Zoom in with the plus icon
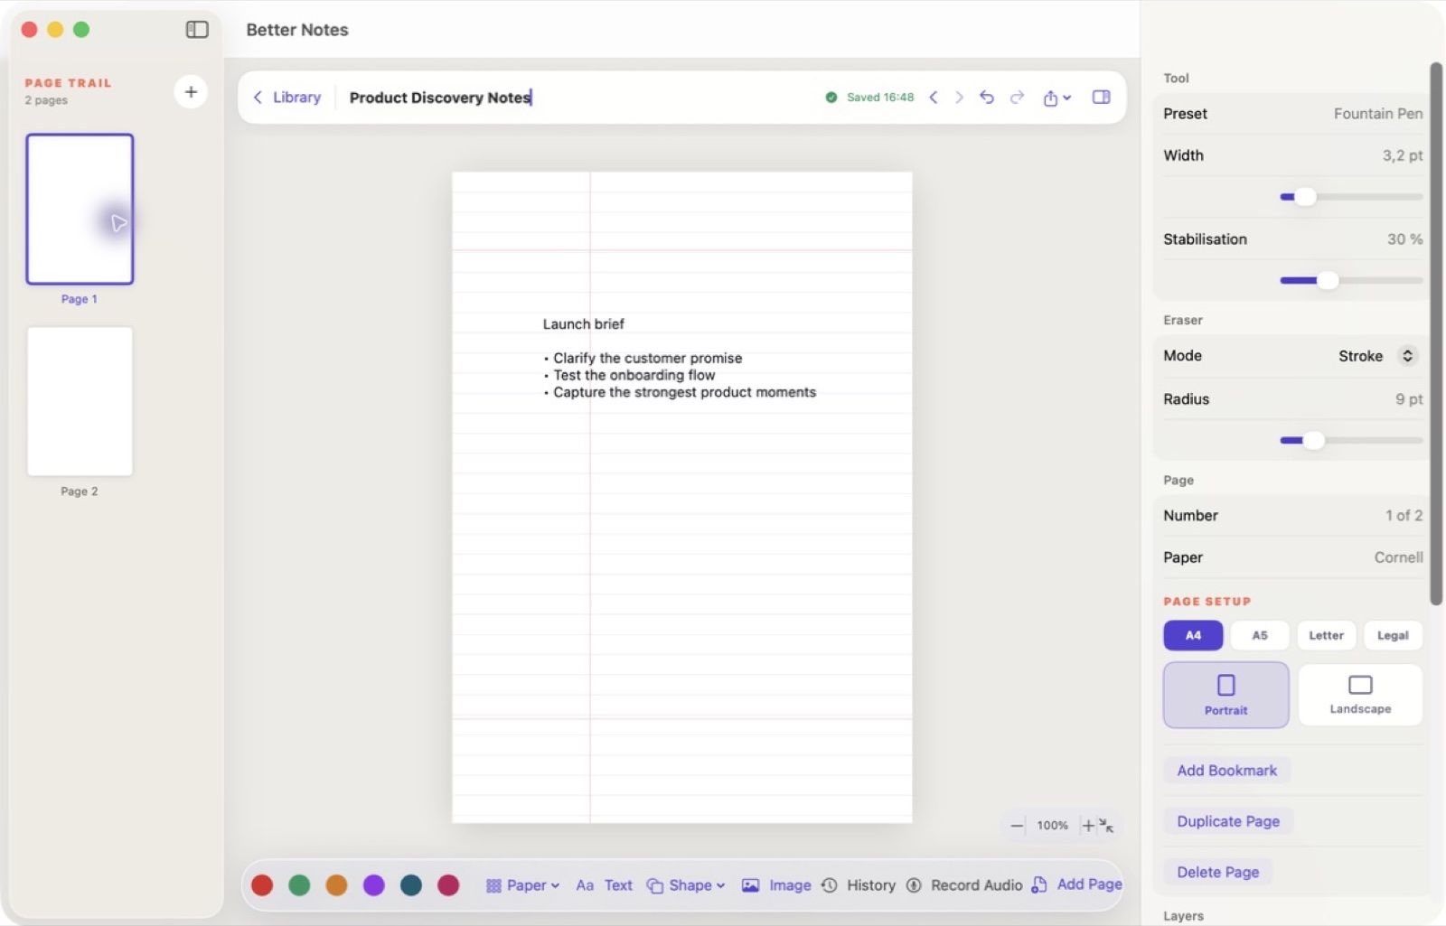 1088,826
